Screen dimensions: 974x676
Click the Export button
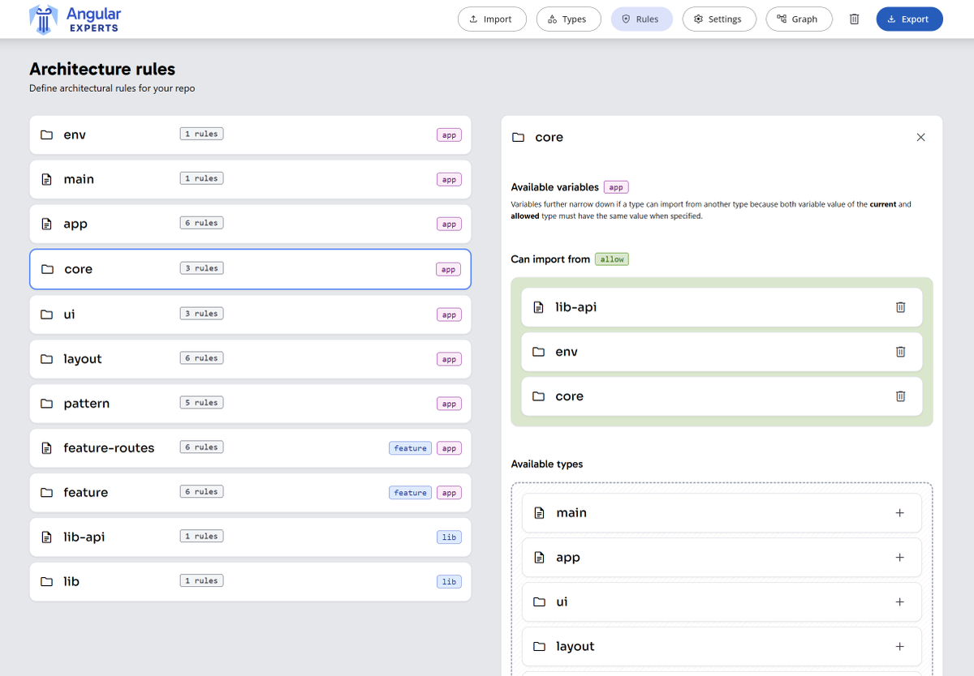click(x=909, y=19)
